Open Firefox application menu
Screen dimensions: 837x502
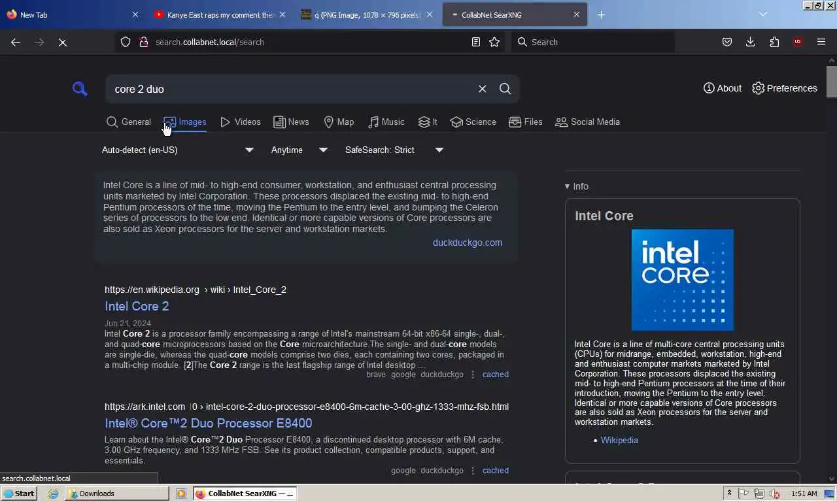821,42
